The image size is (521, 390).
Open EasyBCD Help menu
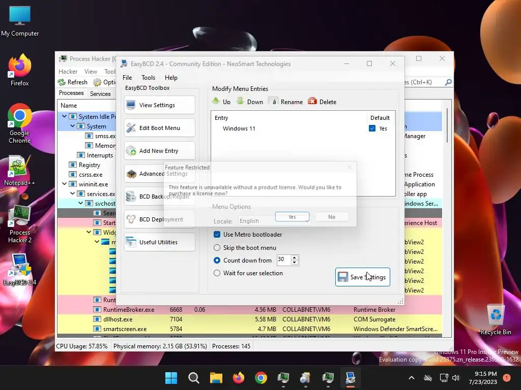171,78
